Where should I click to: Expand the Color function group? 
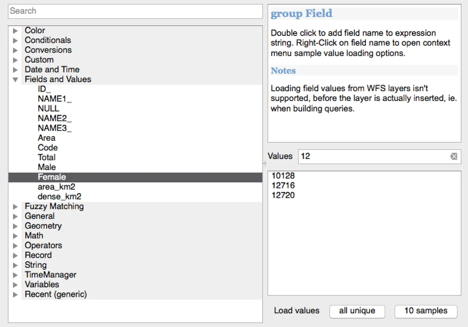pos(16,31)
